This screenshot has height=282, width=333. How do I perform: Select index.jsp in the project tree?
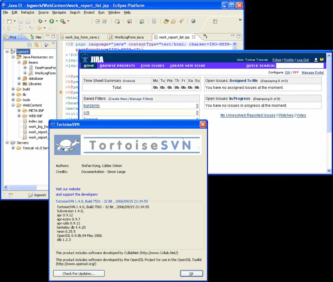[36, 121]
